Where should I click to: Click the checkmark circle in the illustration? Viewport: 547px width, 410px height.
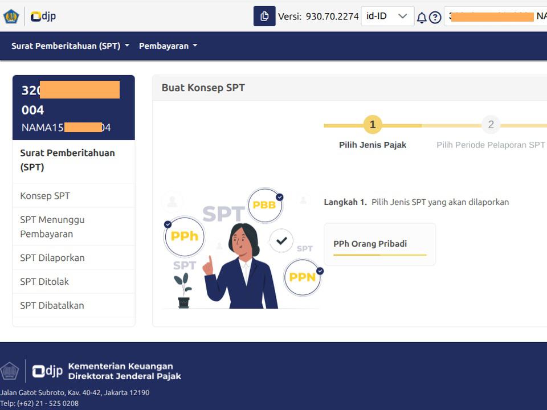click(281, 240)
